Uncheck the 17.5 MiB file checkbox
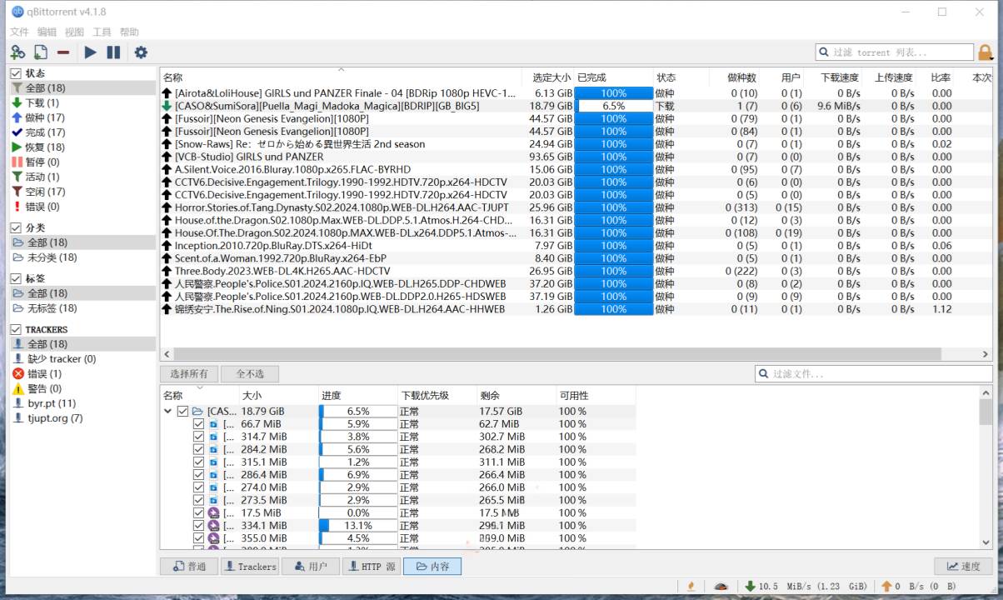The image size is (1003, 600). pyautogui.click(x=199, y=513)
